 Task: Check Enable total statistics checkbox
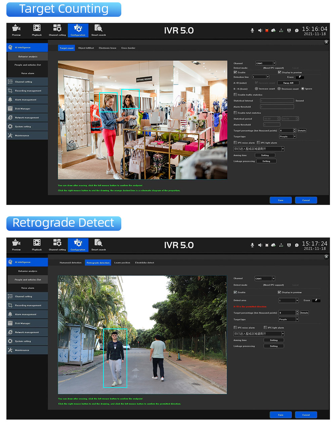pos(235,113)
